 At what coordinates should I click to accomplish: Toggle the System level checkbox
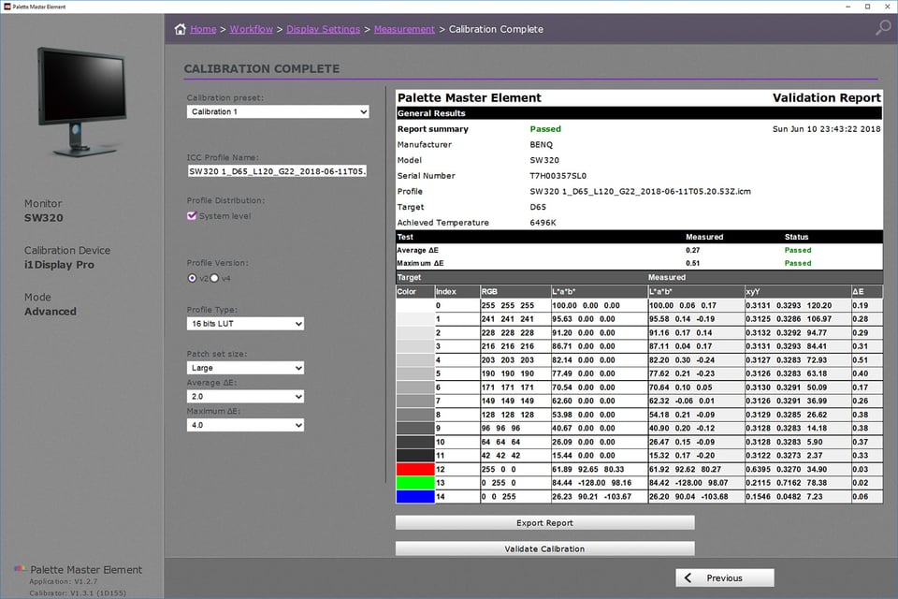click(x=192, y=215)
